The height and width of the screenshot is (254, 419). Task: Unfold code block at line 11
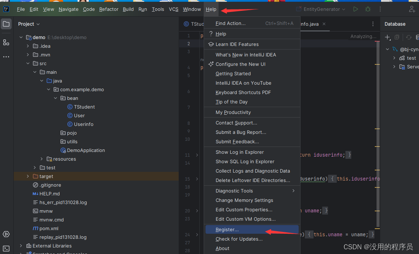[197, 155]
